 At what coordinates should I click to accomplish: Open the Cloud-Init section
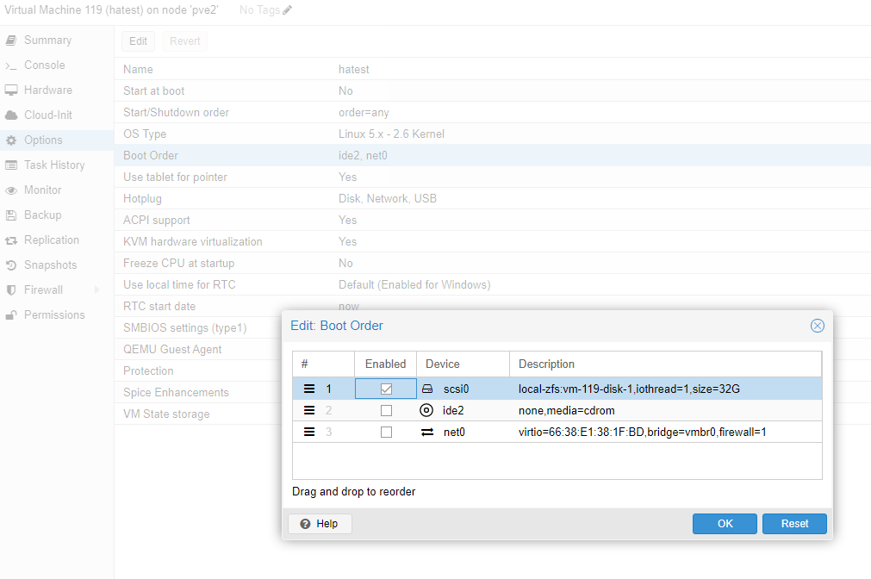click(57, 115)
